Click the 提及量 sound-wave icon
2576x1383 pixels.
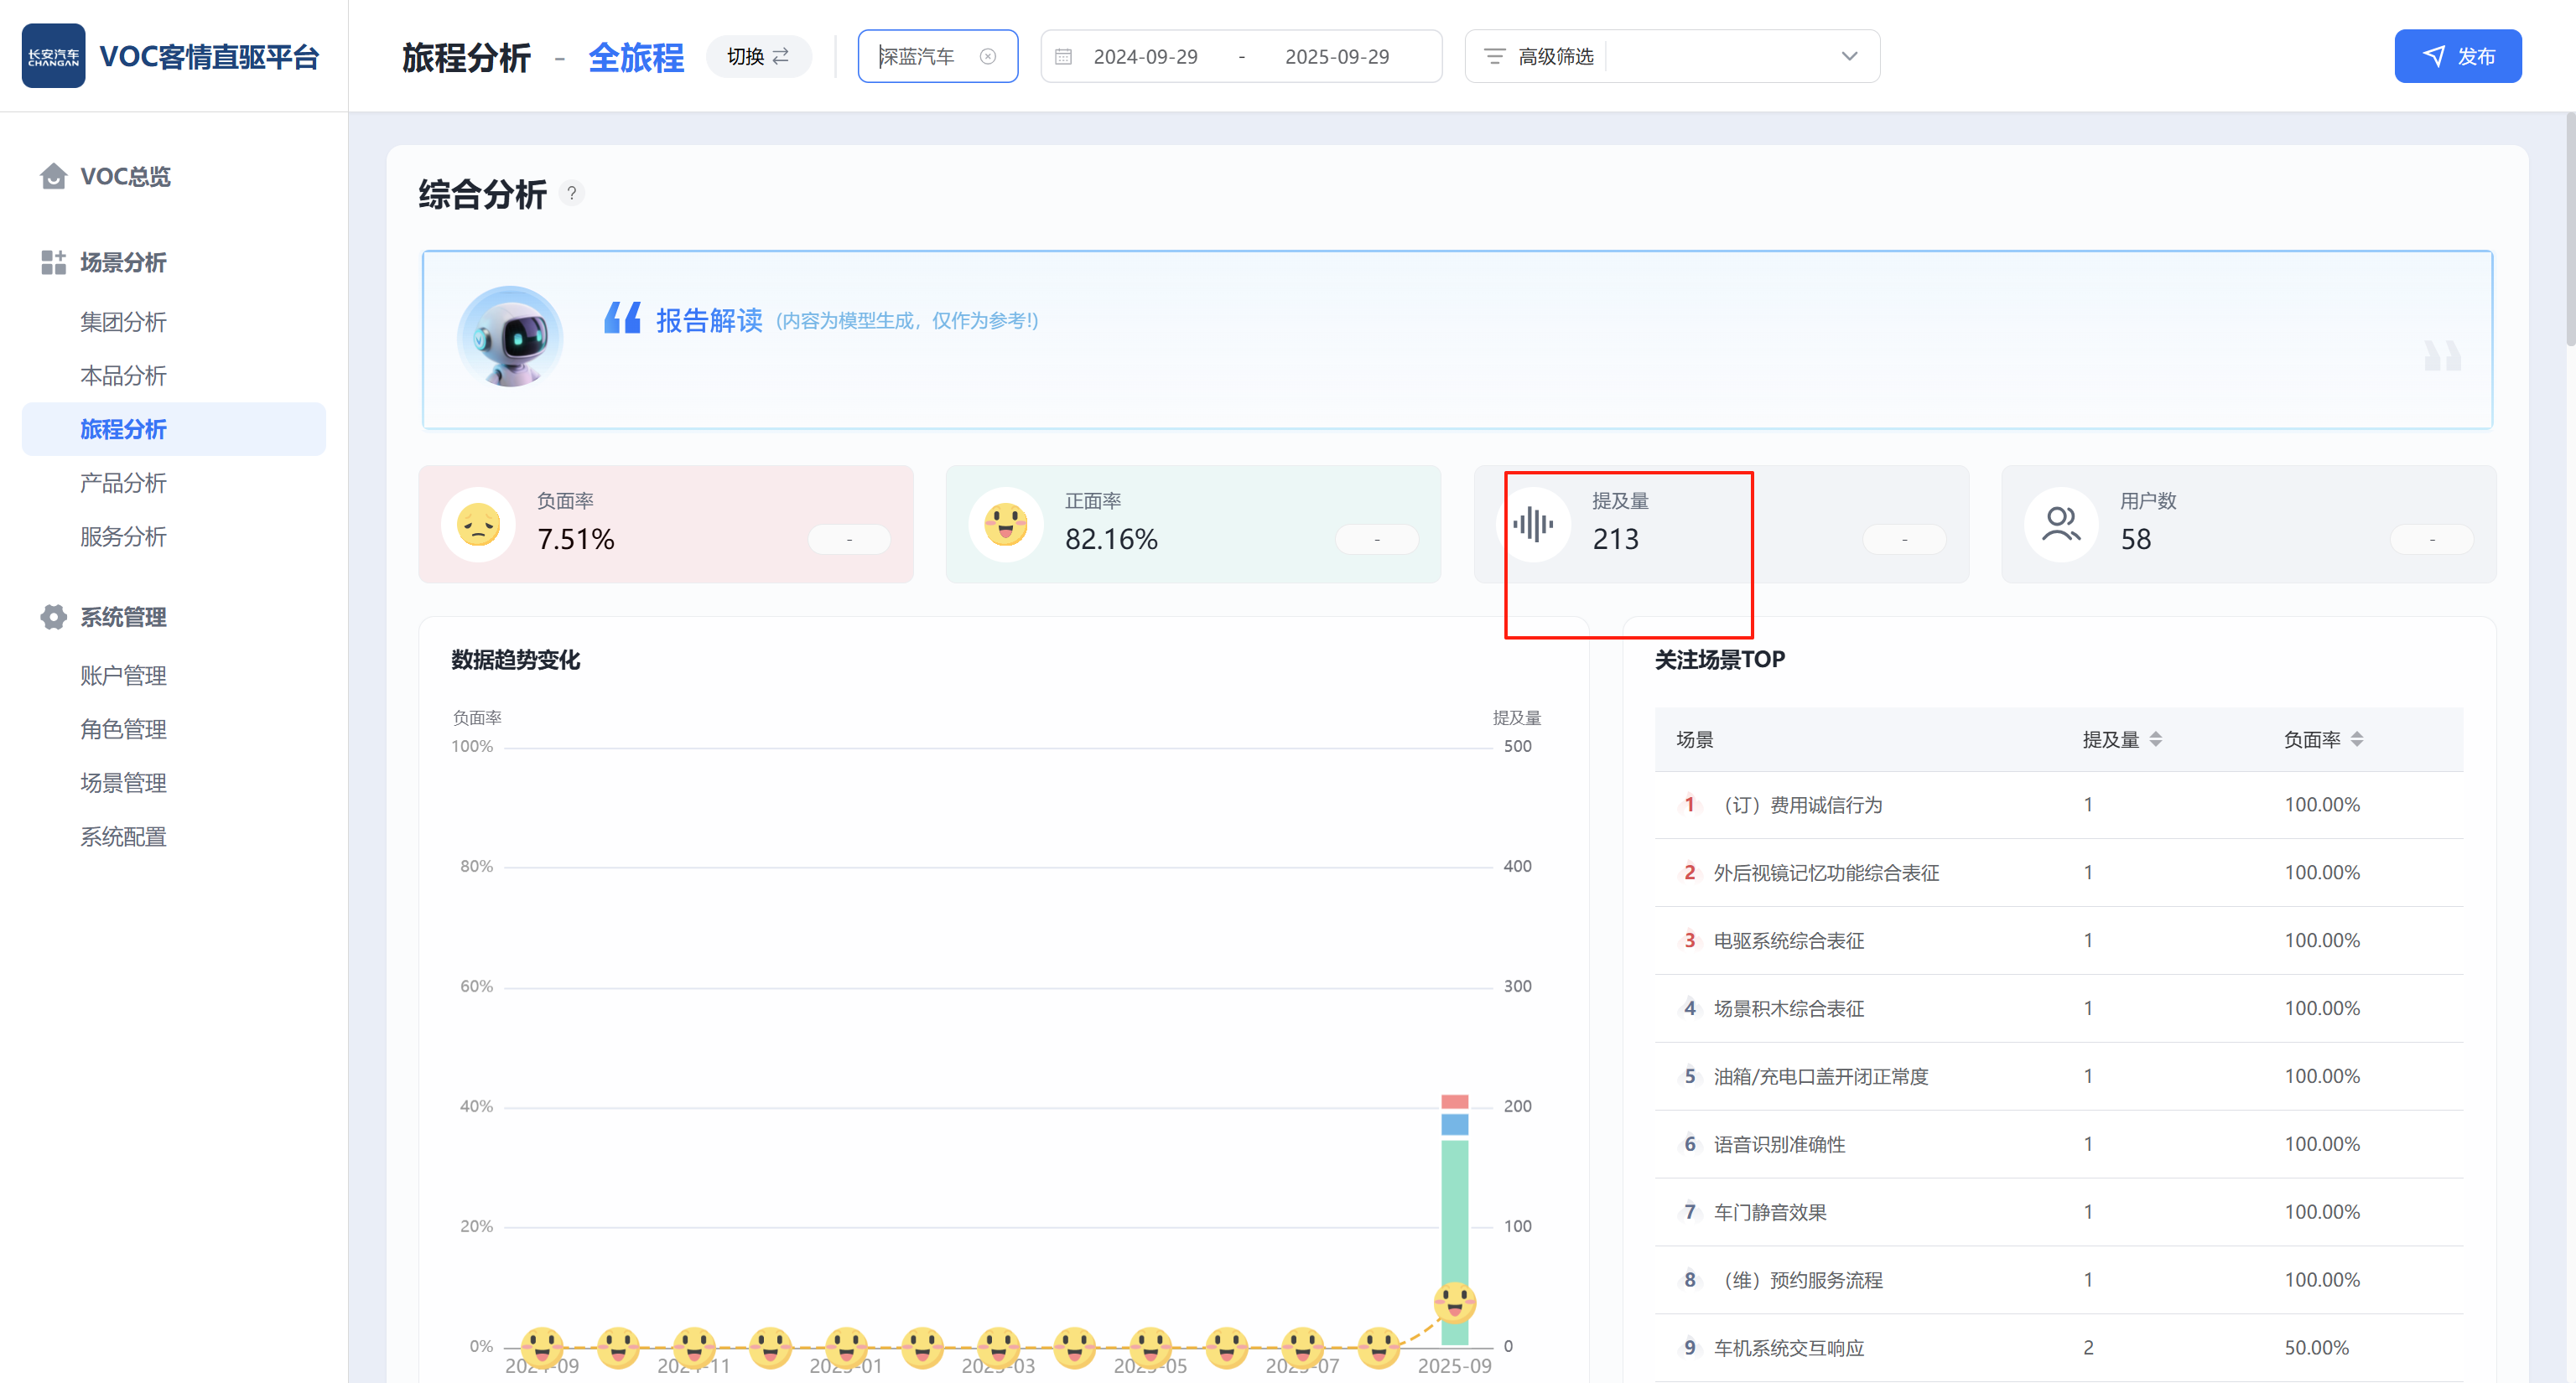1532,524
